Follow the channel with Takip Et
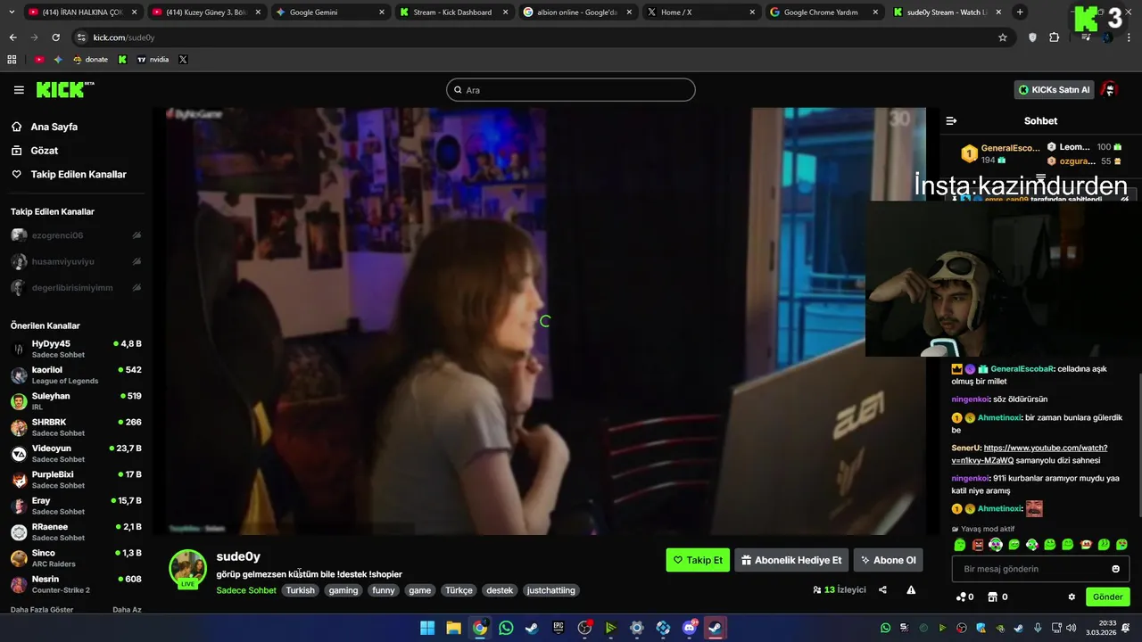This screenshot has height=642, width=1142. pyautogui.click(x=698, y=560)
